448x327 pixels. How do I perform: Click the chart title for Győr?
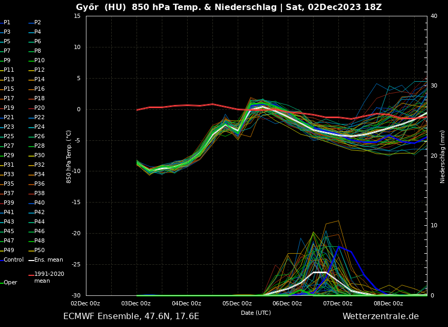(229, 7)
